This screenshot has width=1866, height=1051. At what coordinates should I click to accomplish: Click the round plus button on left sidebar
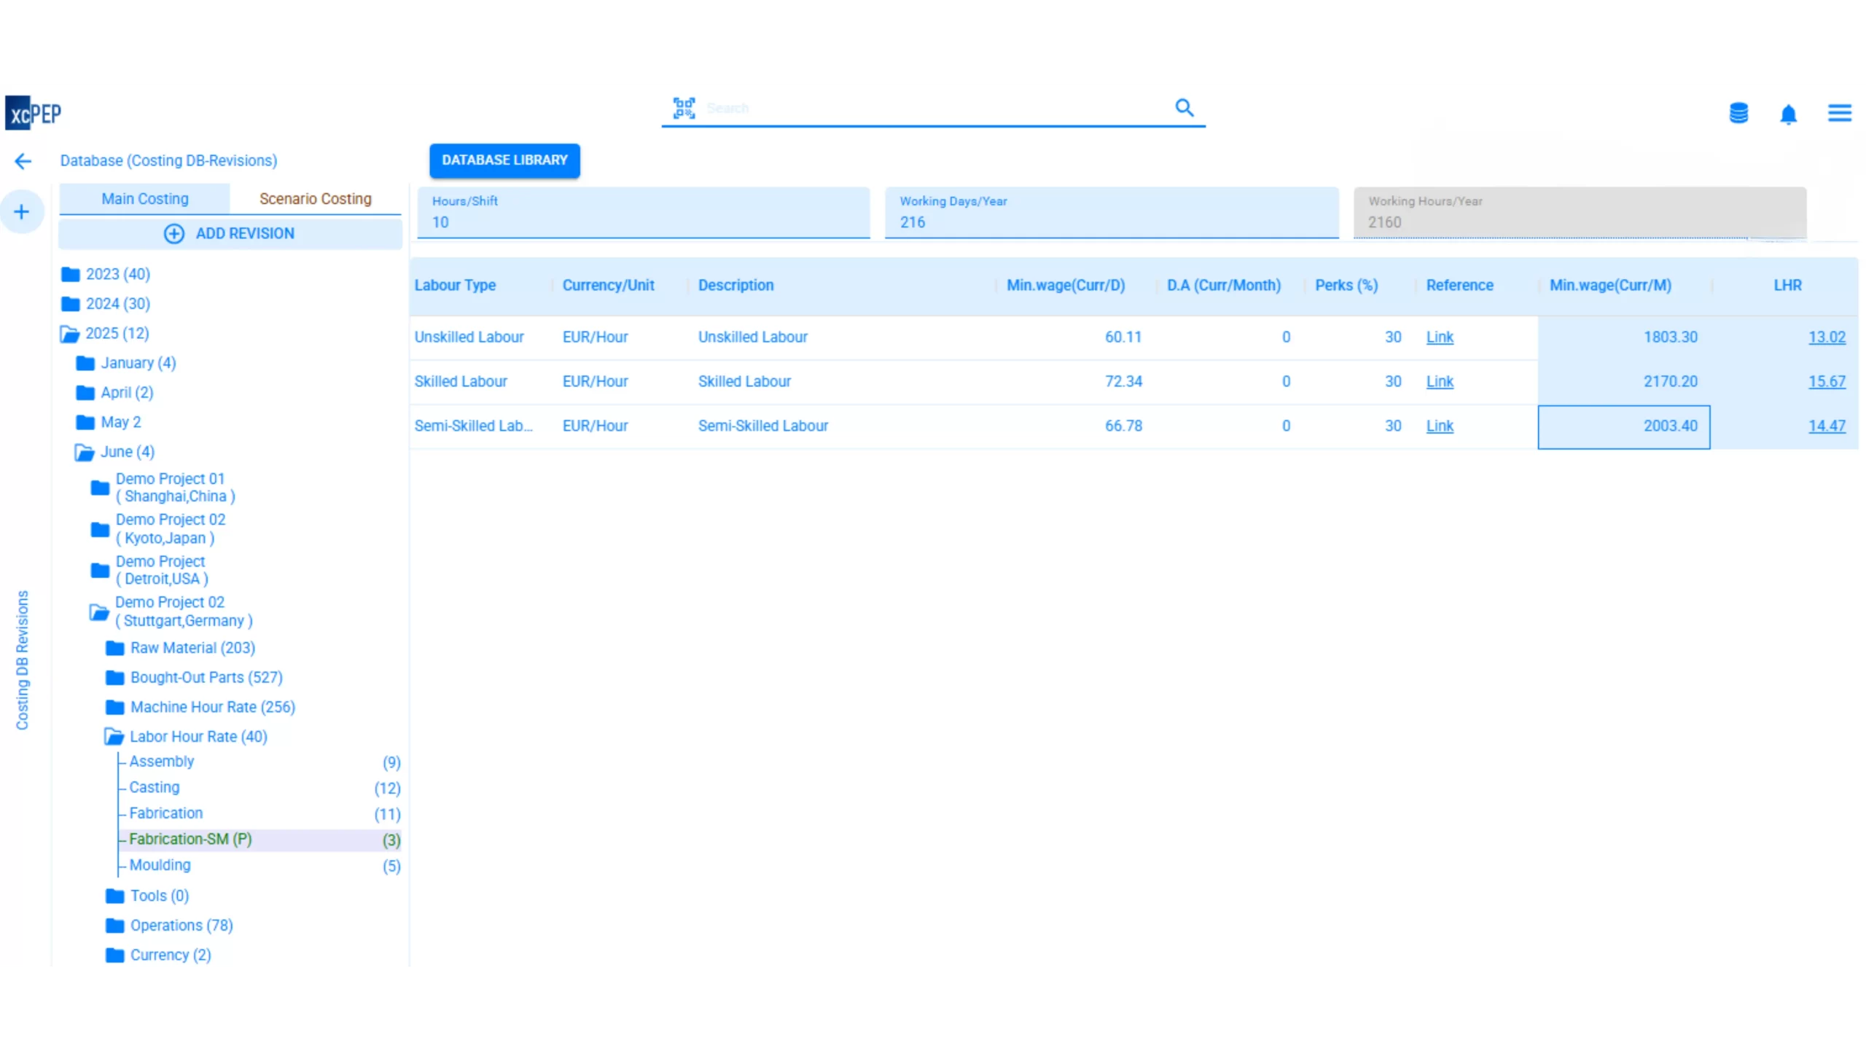[22, 212]
